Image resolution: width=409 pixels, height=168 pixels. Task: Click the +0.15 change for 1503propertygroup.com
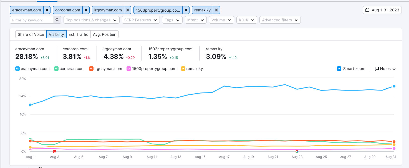(174, 58)
